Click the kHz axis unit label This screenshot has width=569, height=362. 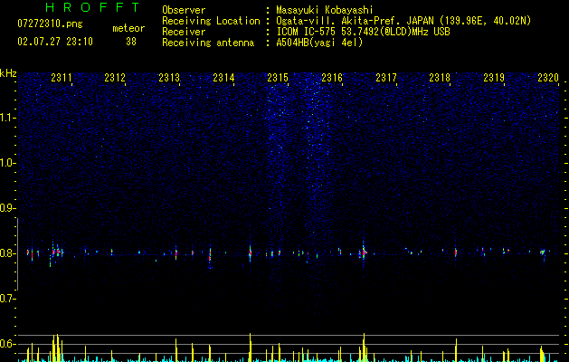click(8, 73)
